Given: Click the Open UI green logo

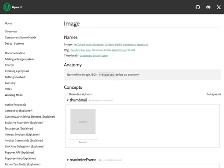Looking at the screenshot, I should (x=7, y=7).
